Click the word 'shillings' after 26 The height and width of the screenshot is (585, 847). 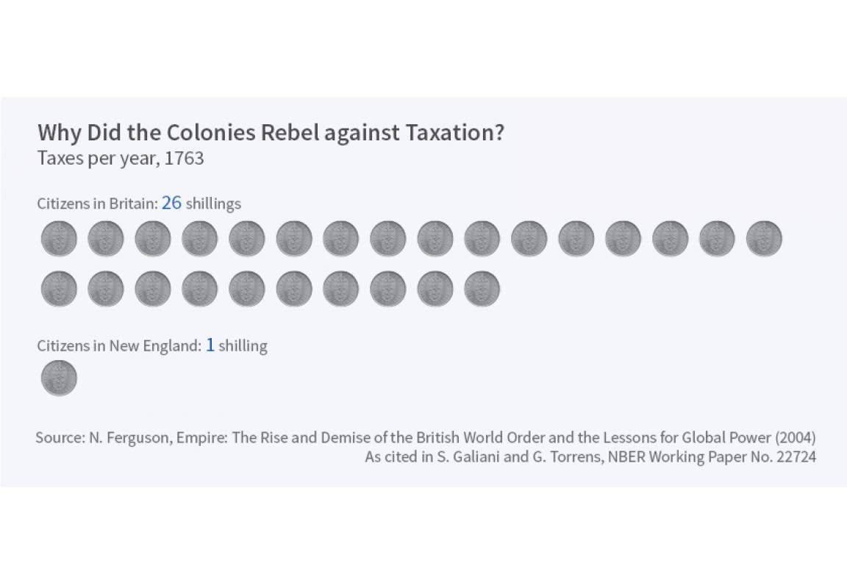click(x=213, y=204)
